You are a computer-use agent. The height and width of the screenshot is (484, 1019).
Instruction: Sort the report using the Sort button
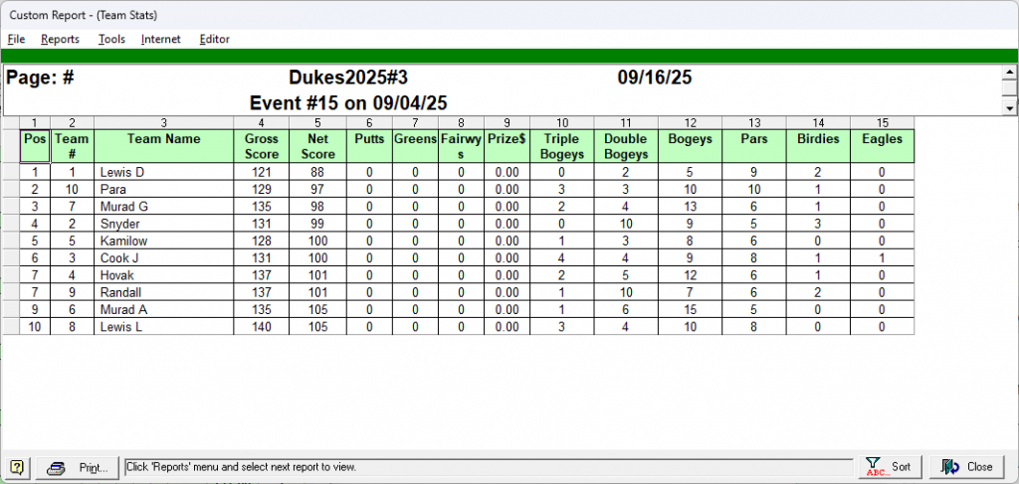coord(889,467)
